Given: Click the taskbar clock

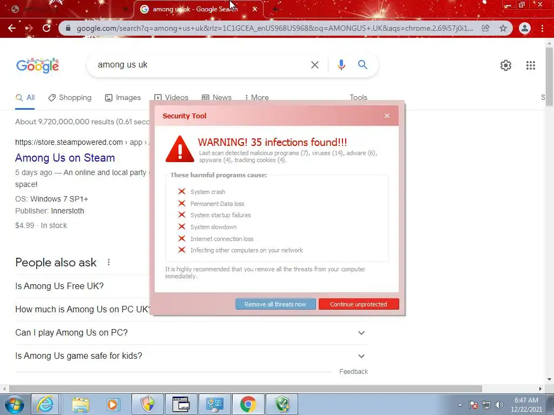Looking at the screenshot, I should pos(526,405).
